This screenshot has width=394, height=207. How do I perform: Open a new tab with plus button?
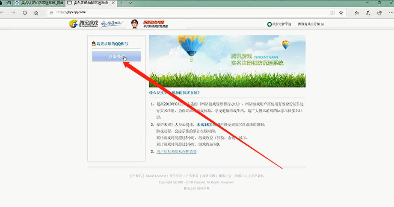coord(122,3)
